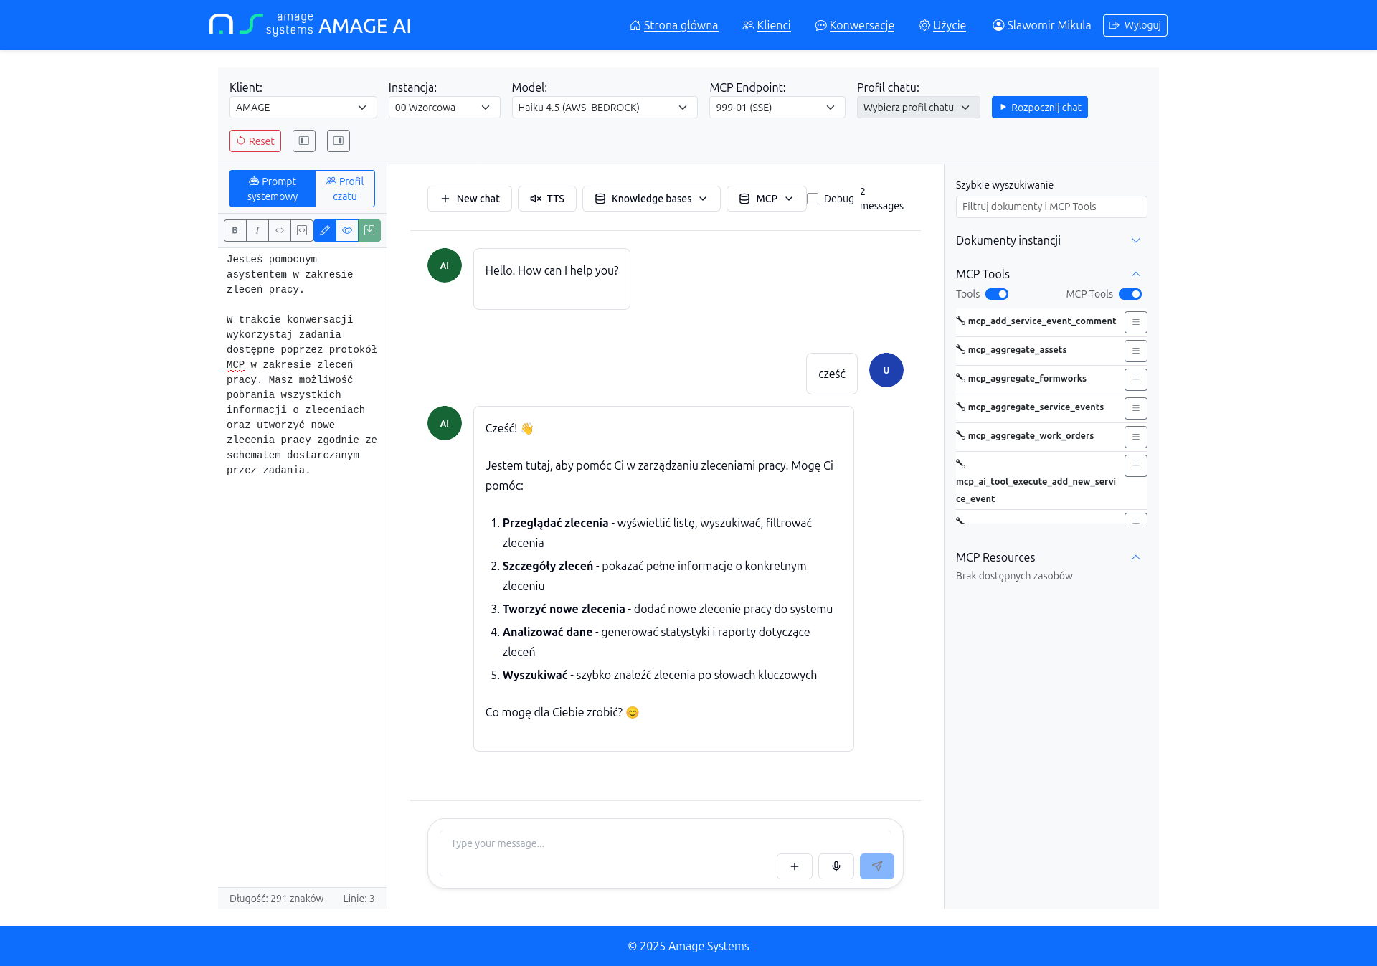The image size is (1377, 966).
Task: Click the Rozpocznij chat button
Action: [1039, 108]
